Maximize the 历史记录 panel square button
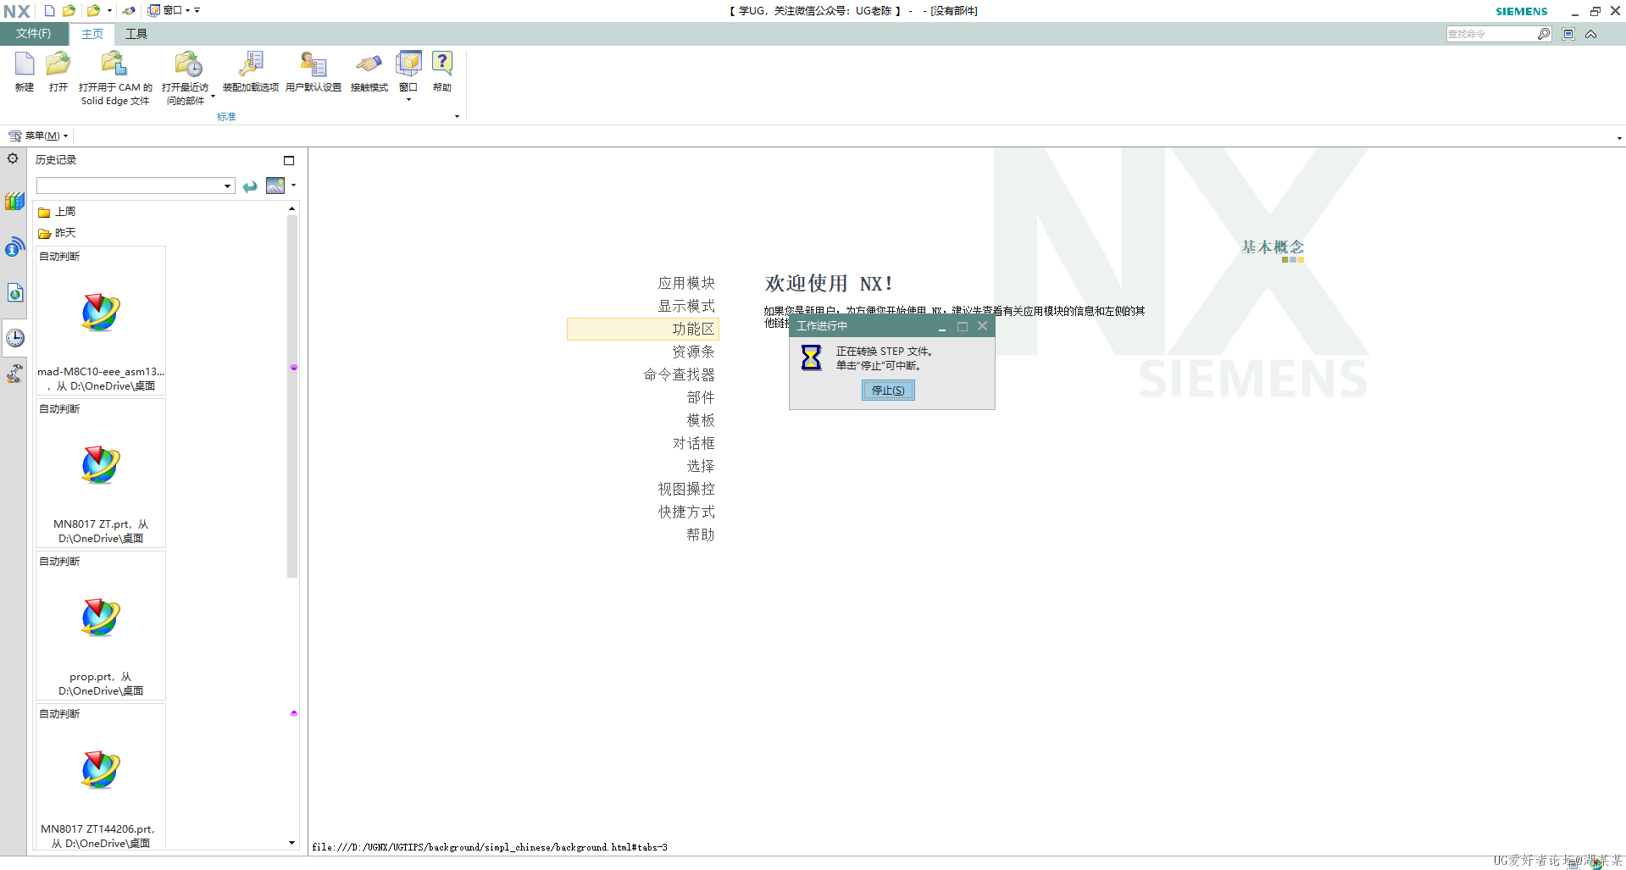1626x870 pixels. tap(289, 160)
